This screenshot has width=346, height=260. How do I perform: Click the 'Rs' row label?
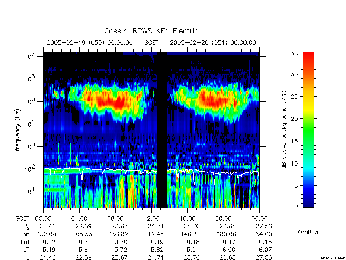(x=26, y=227)
